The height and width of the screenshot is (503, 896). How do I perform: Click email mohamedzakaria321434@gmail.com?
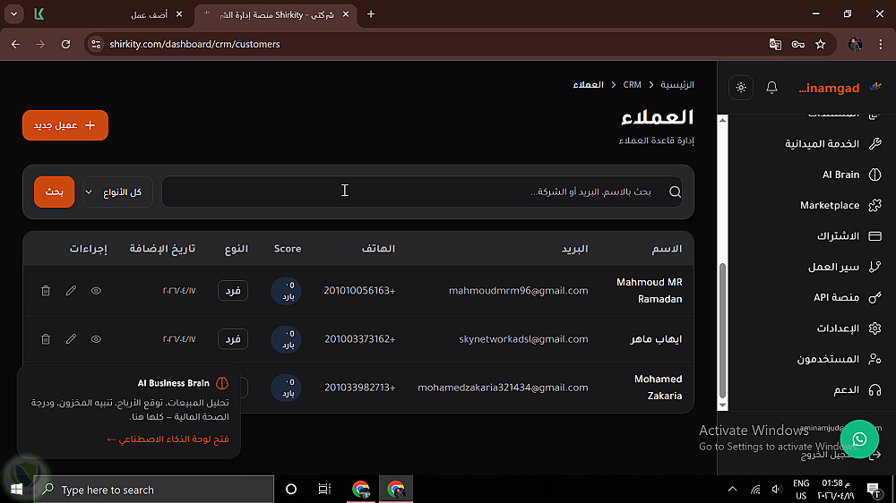503,388
